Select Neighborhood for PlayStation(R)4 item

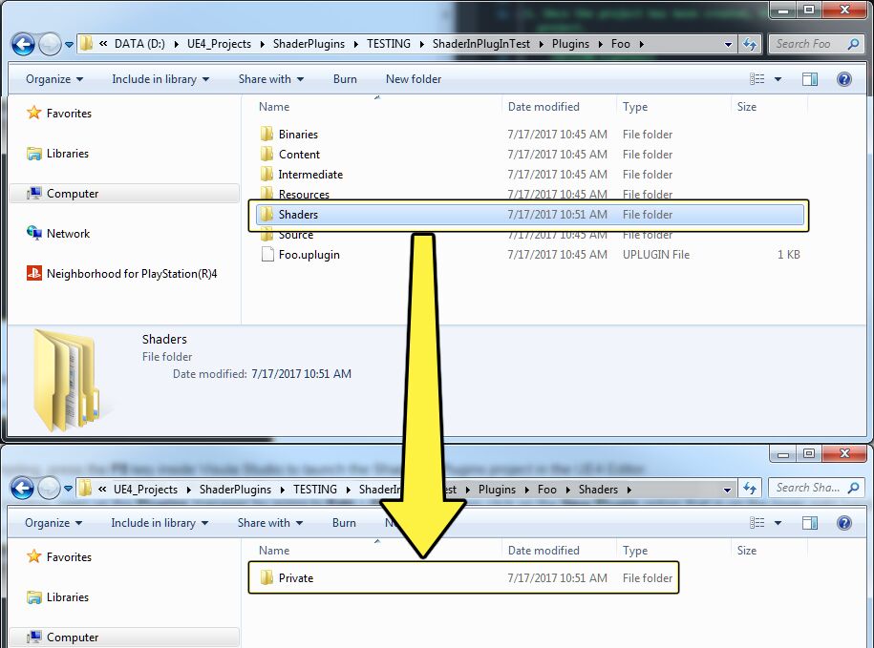(x=132, y=274)
